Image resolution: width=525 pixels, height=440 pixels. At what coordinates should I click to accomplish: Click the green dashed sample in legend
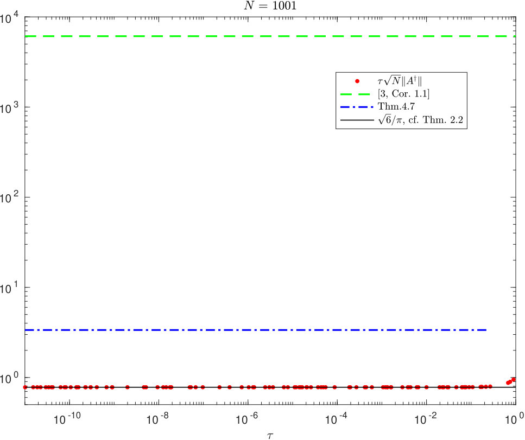355,94
